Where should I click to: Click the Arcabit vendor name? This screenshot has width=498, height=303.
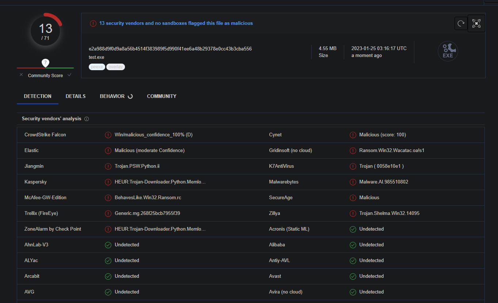pos(32,276)
